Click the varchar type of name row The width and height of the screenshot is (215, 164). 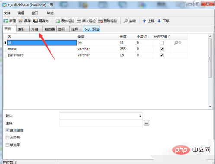coord(98,49)
